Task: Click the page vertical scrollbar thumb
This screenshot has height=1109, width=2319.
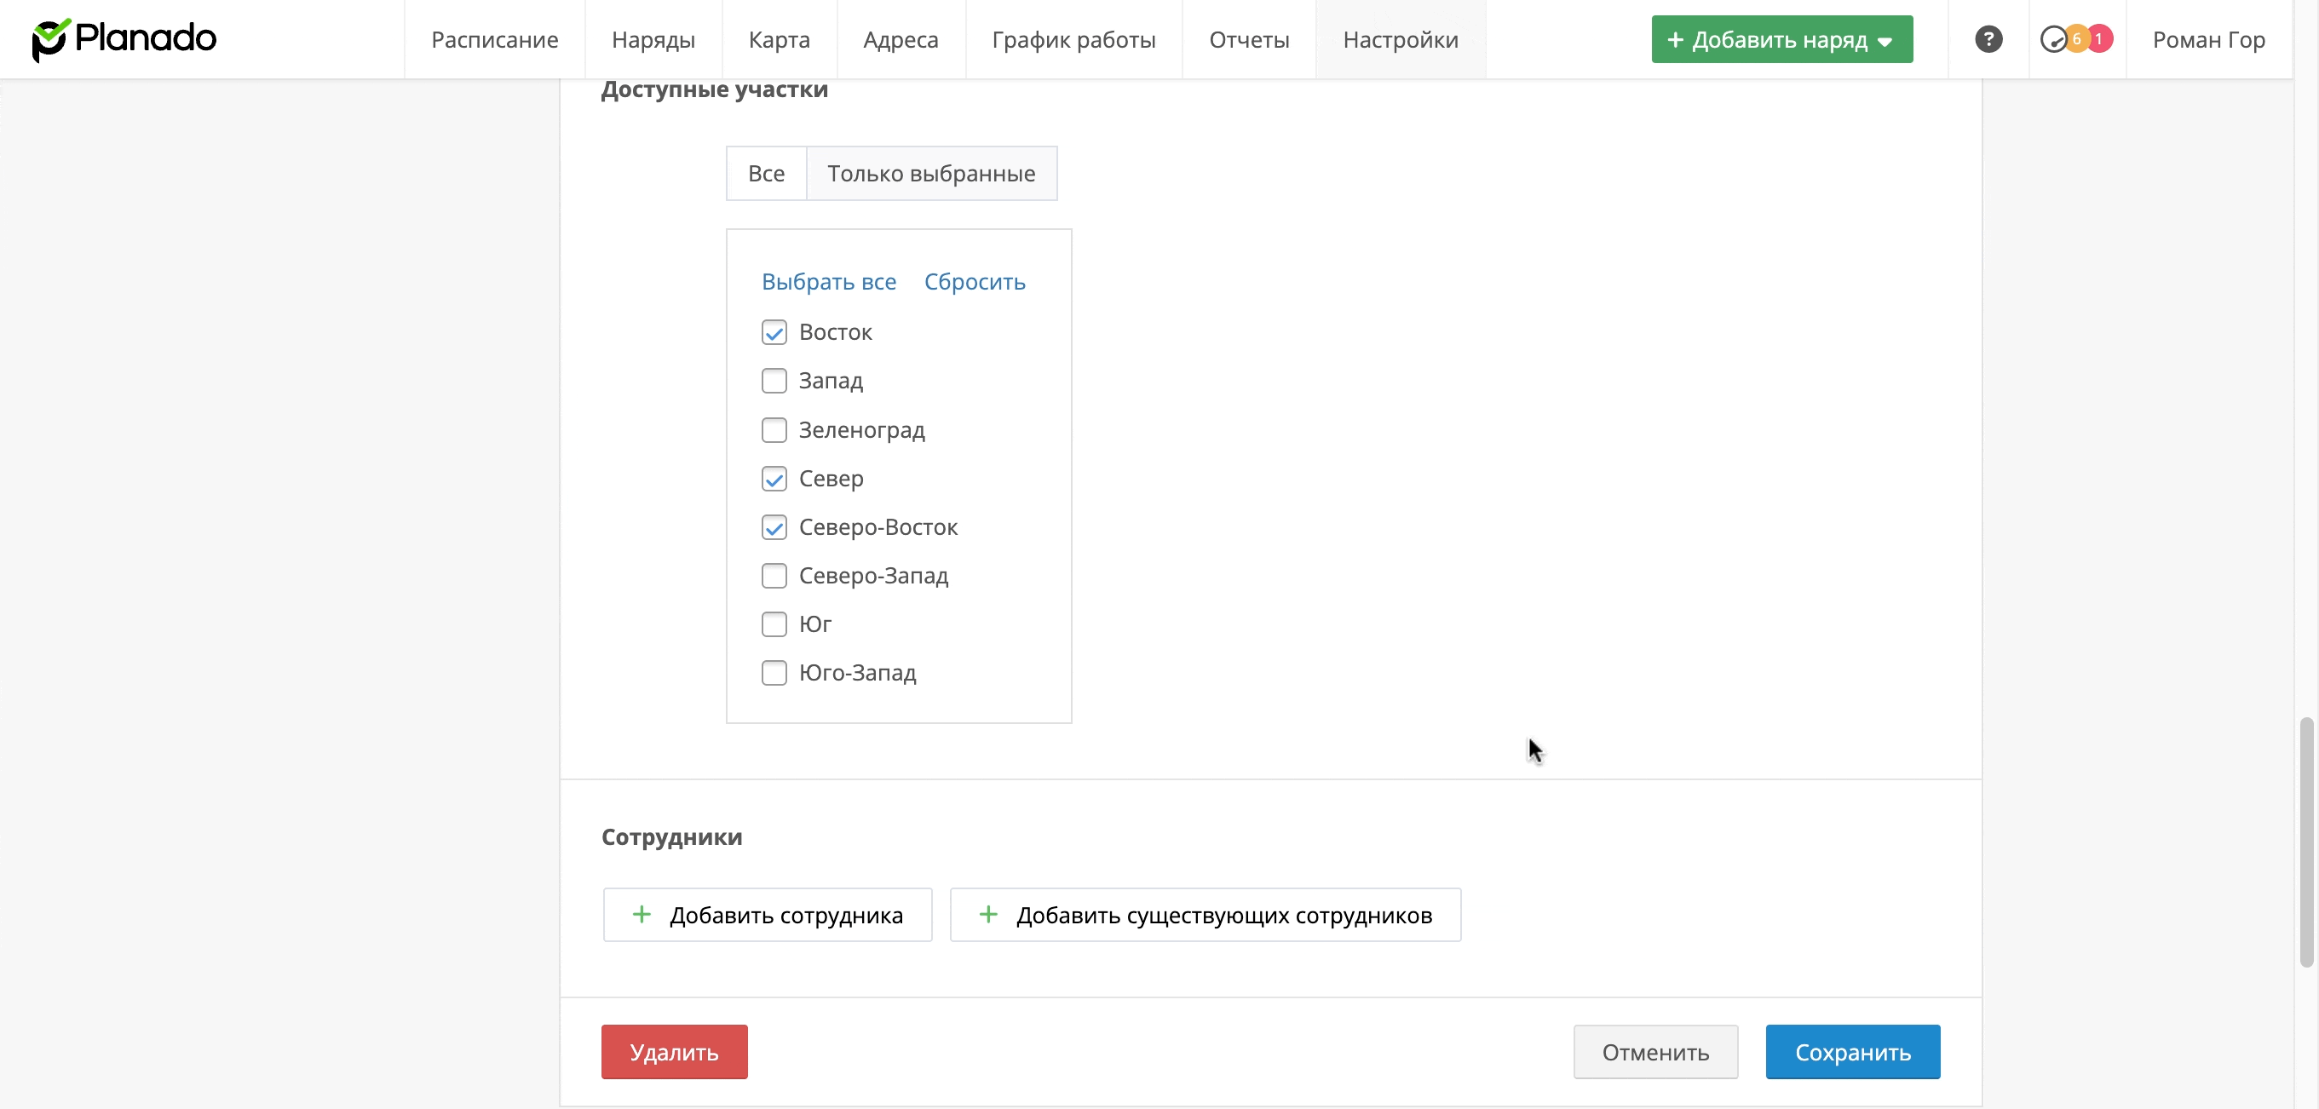Action: click(x=2306, y=842)
